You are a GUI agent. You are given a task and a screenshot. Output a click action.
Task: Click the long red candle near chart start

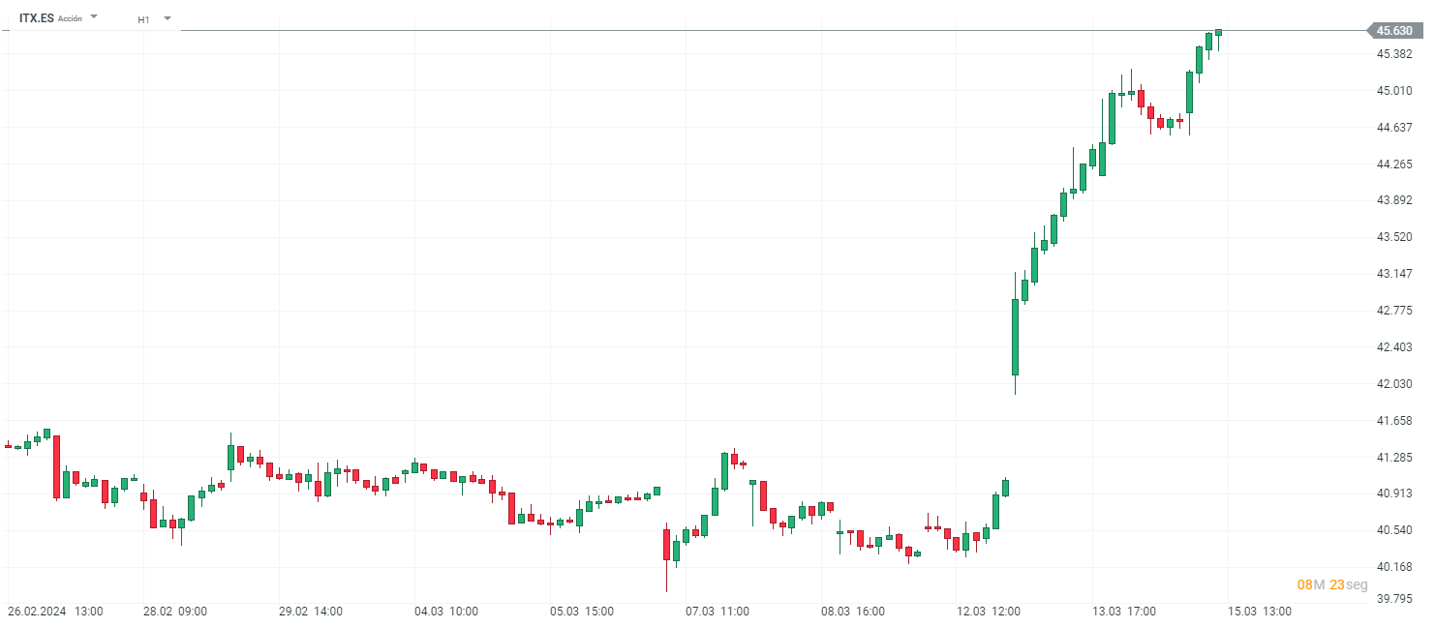(x=56, y=466)
